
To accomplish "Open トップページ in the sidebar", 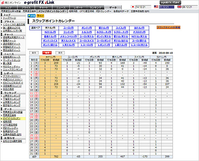I will [x=10, y=18].
